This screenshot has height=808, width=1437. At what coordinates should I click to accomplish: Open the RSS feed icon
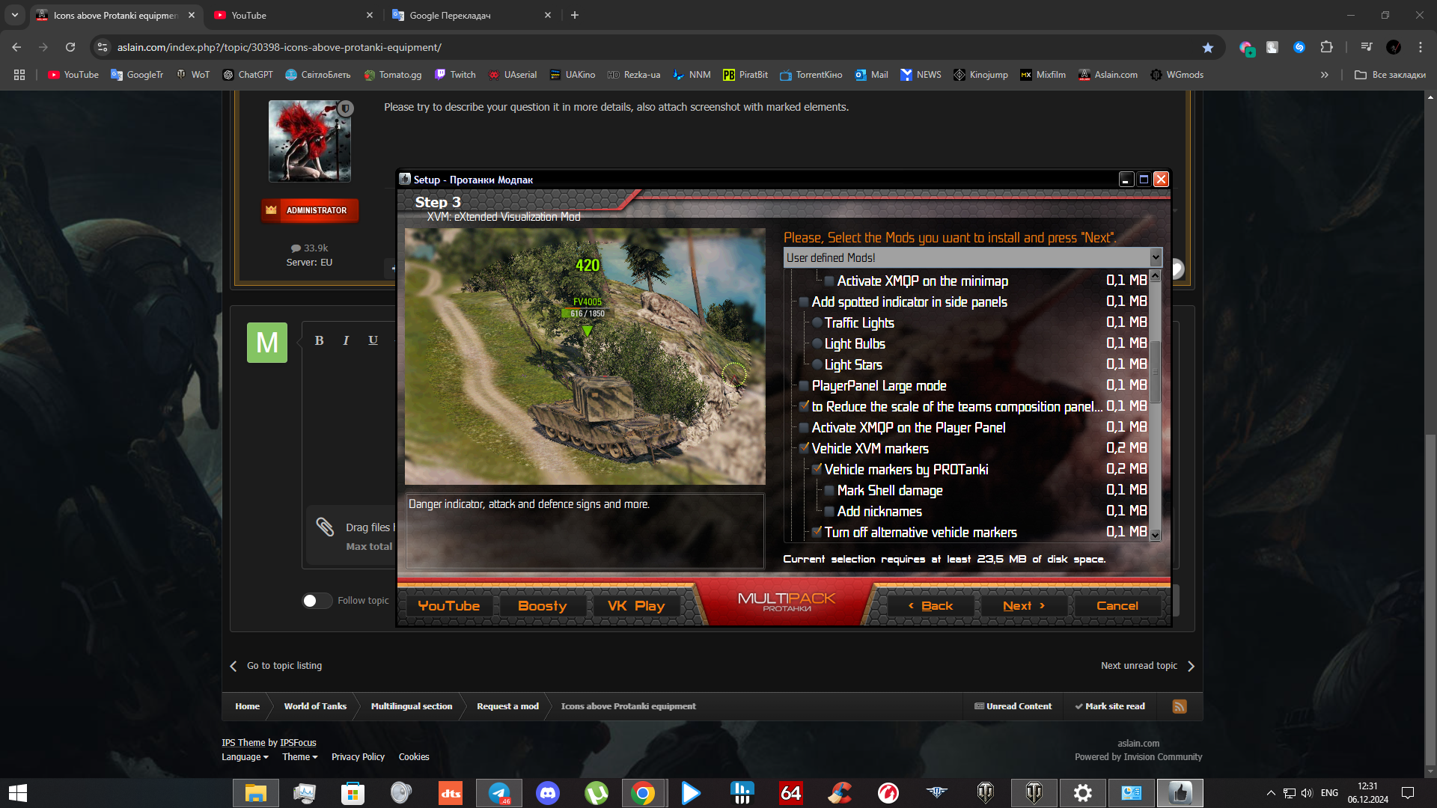pyautogui.click(x=1180, y=706)
